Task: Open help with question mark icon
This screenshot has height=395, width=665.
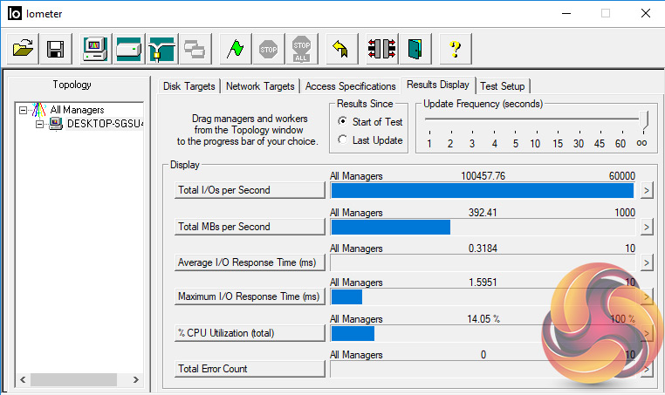Action: (455, 49)
